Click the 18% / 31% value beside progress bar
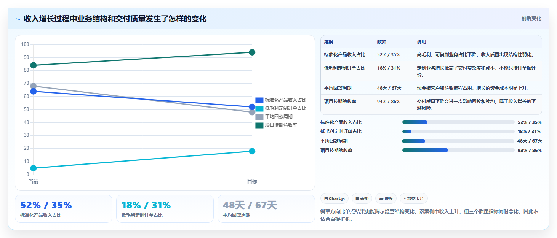This screenshot has height=238, width=557. [x=530, y=132]
